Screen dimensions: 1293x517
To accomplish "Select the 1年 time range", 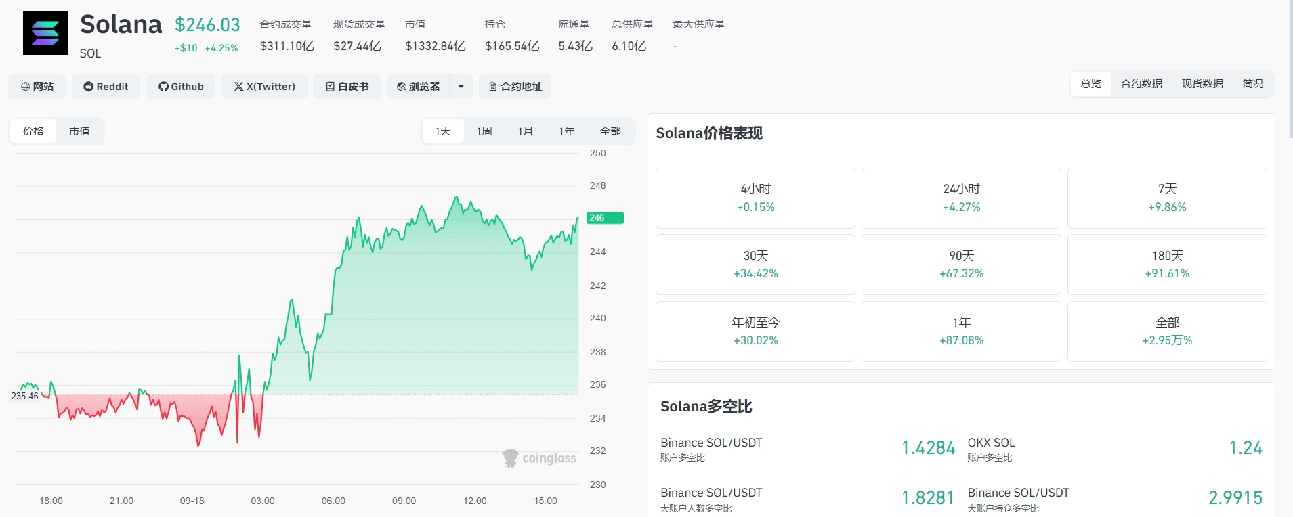I will click(567, 131).
